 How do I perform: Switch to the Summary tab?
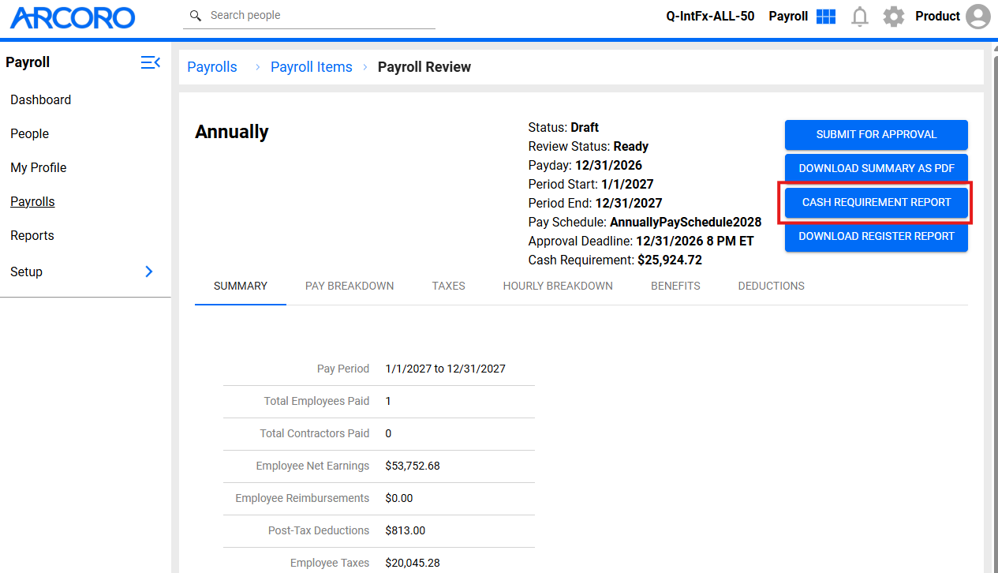pos(241,286)
